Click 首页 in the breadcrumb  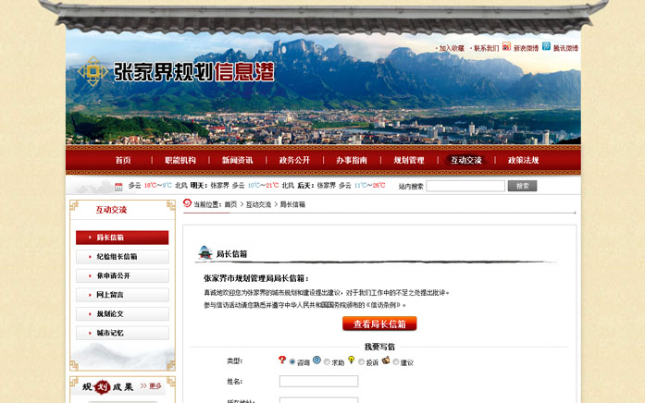230,204
